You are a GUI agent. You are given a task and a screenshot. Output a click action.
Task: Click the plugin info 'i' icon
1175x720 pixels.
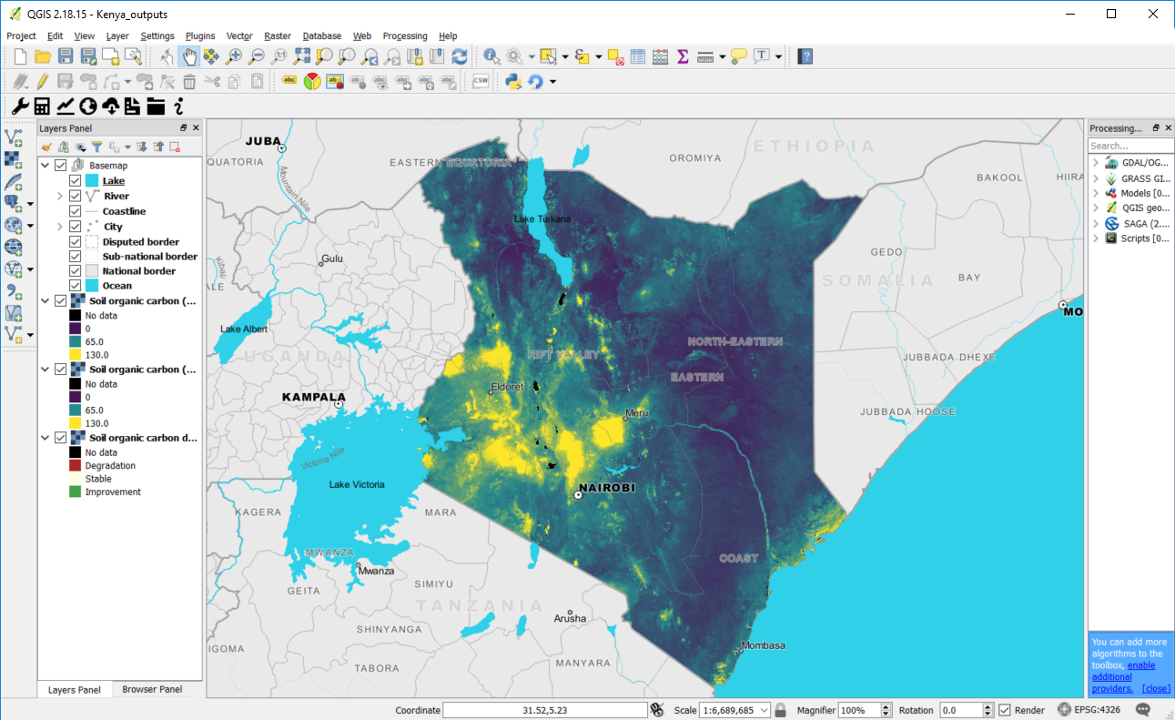(x=179, y=106)
